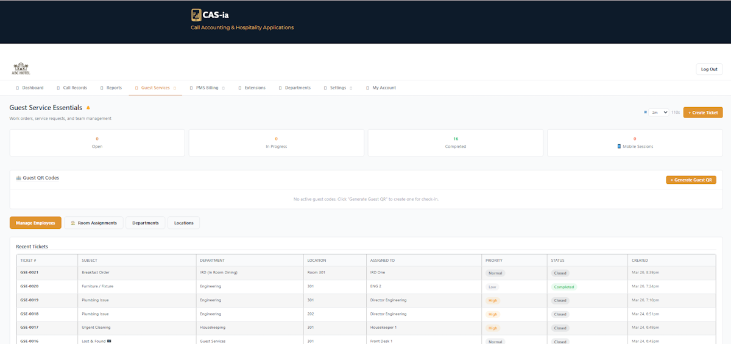Select the Completed tickets counter card

(456, 142)
